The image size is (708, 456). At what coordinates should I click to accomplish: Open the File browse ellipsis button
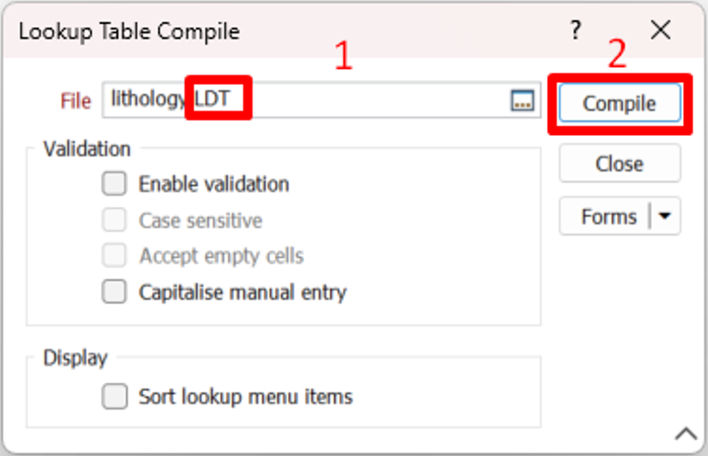522,100
